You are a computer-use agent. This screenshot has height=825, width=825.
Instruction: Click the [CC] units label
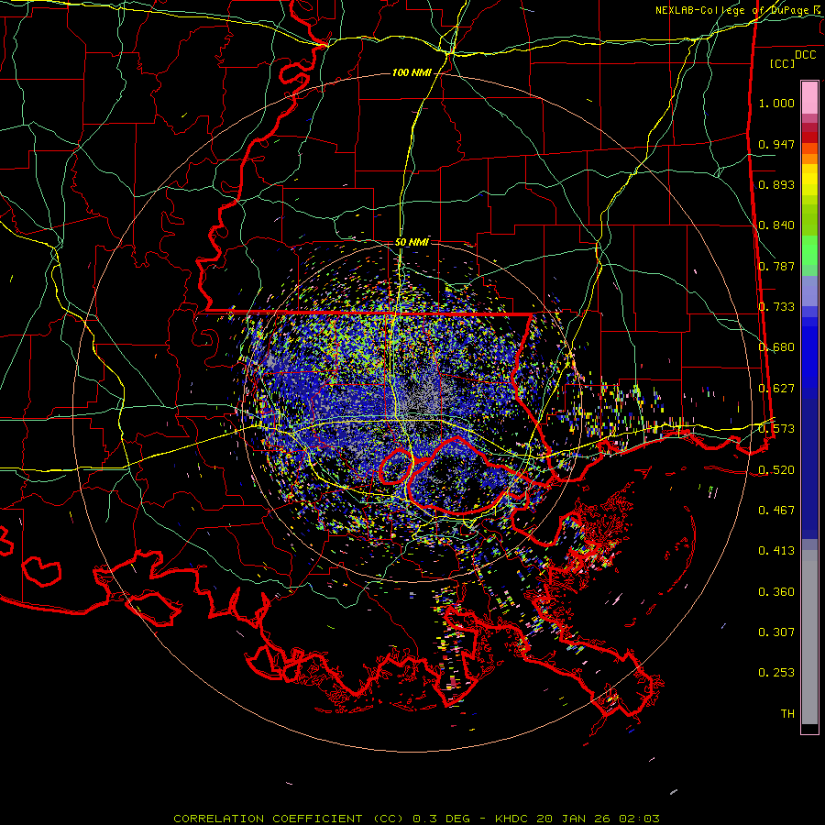click(782, 63)
